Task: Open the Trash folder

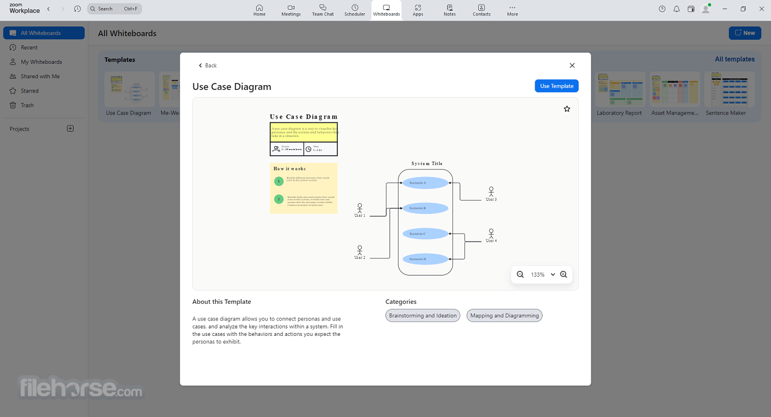Action: [44, 105]
